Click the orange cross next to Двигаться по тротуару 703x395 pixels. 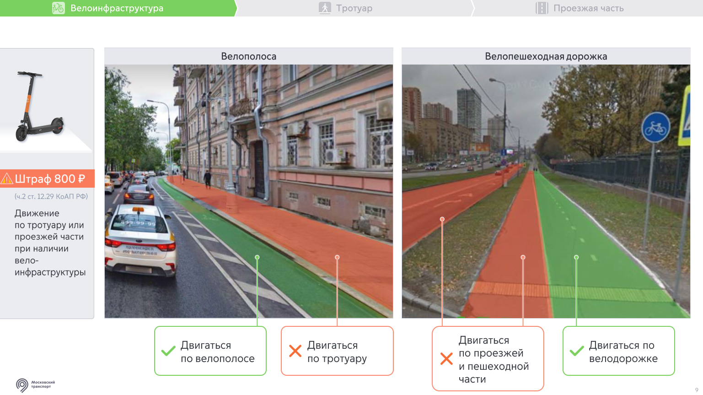[x=295, y=351]
